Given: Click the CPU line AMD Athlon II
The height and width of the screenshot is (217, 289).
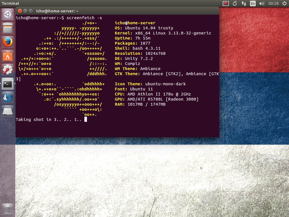Looking at the screenshot, I should click(153, 94).
